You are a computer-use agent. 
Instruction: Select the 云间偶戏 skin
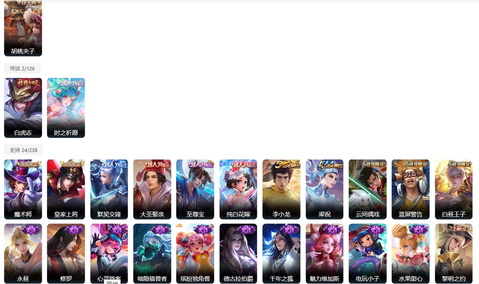tap(368, 189)
